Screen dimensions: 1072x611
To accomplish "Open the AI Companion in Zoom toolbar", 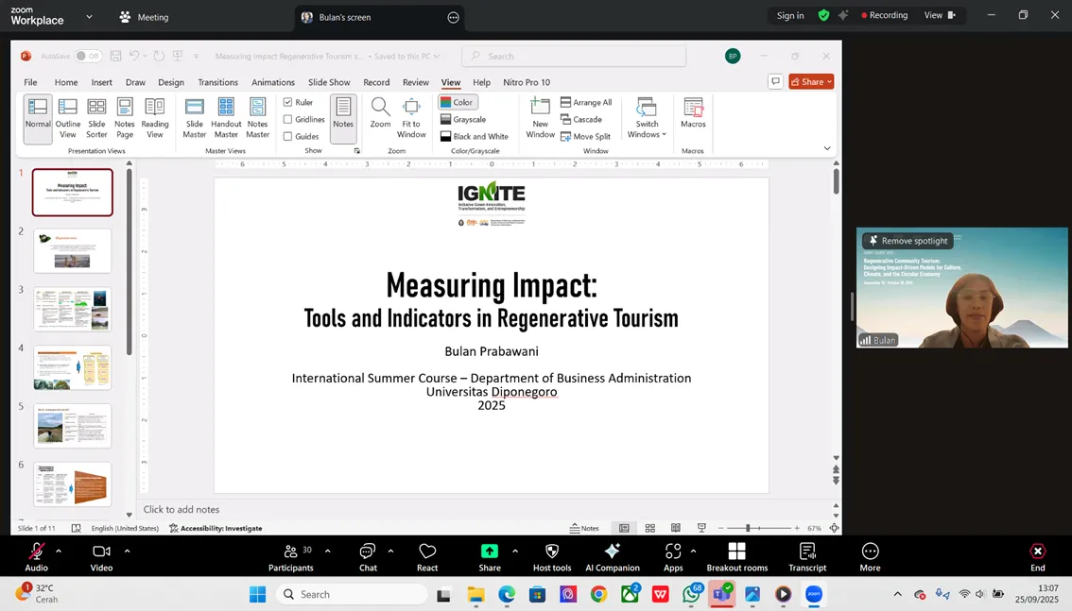I will click(x=613, y=556).
